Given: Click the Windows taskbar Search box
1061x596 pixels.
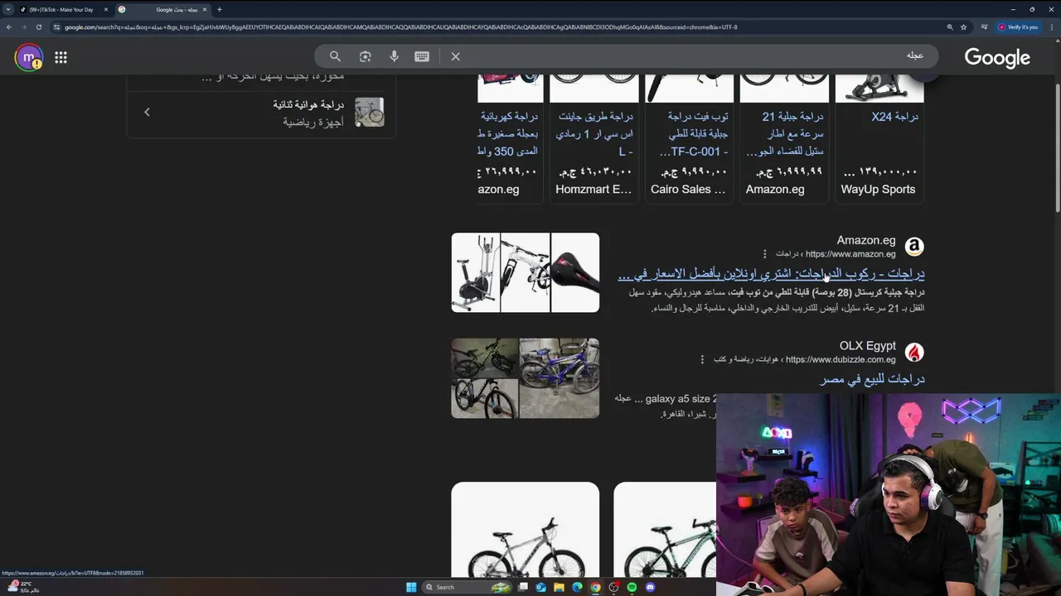Looking at the screenshot, I should pyautogui.click(x=468, y=587).
